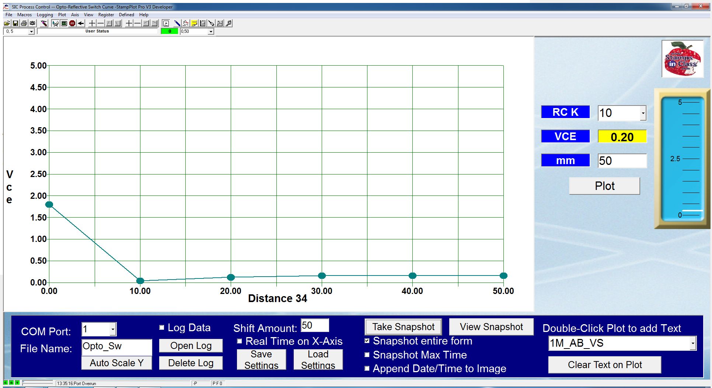Click the Clear Text on Plot button
Viewport: 712px width, 388px height.
click(x=604, y=365)
